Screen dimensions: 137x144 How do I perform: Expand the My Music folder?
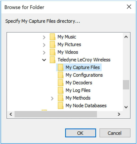tap(44, 37)
